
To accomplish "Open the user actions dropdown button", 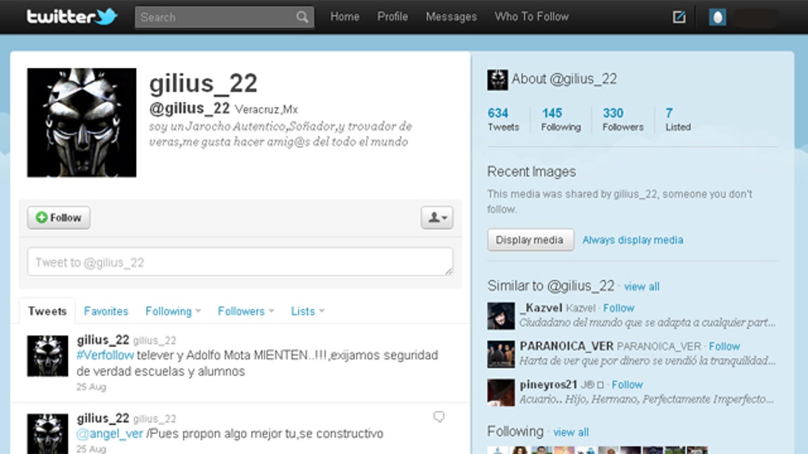I will (x=436, y=218).
